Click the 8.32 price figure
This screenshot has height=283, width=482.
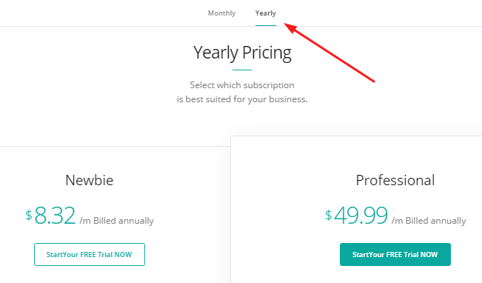click(x=55, y=216)
